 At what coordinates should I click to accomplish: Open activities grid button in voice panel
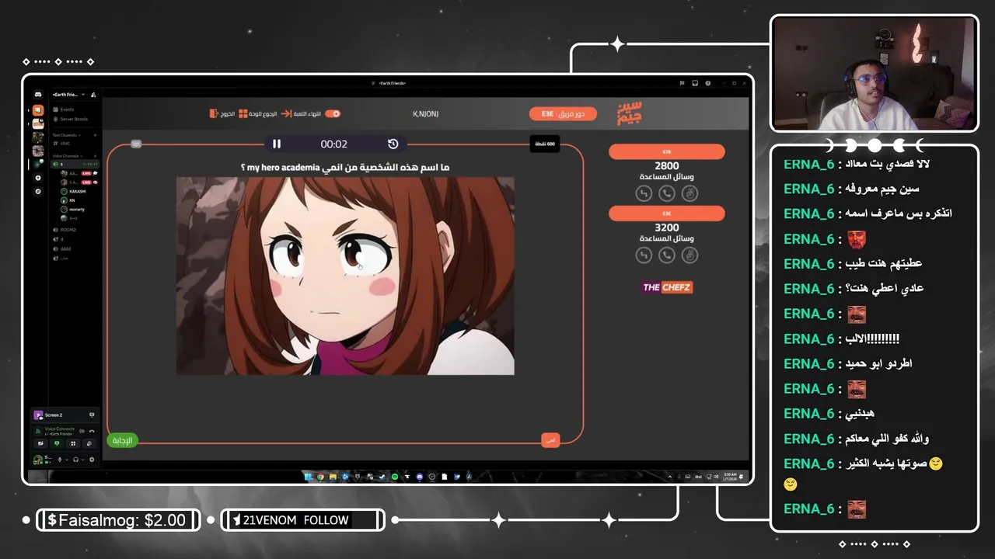point(73,443)
